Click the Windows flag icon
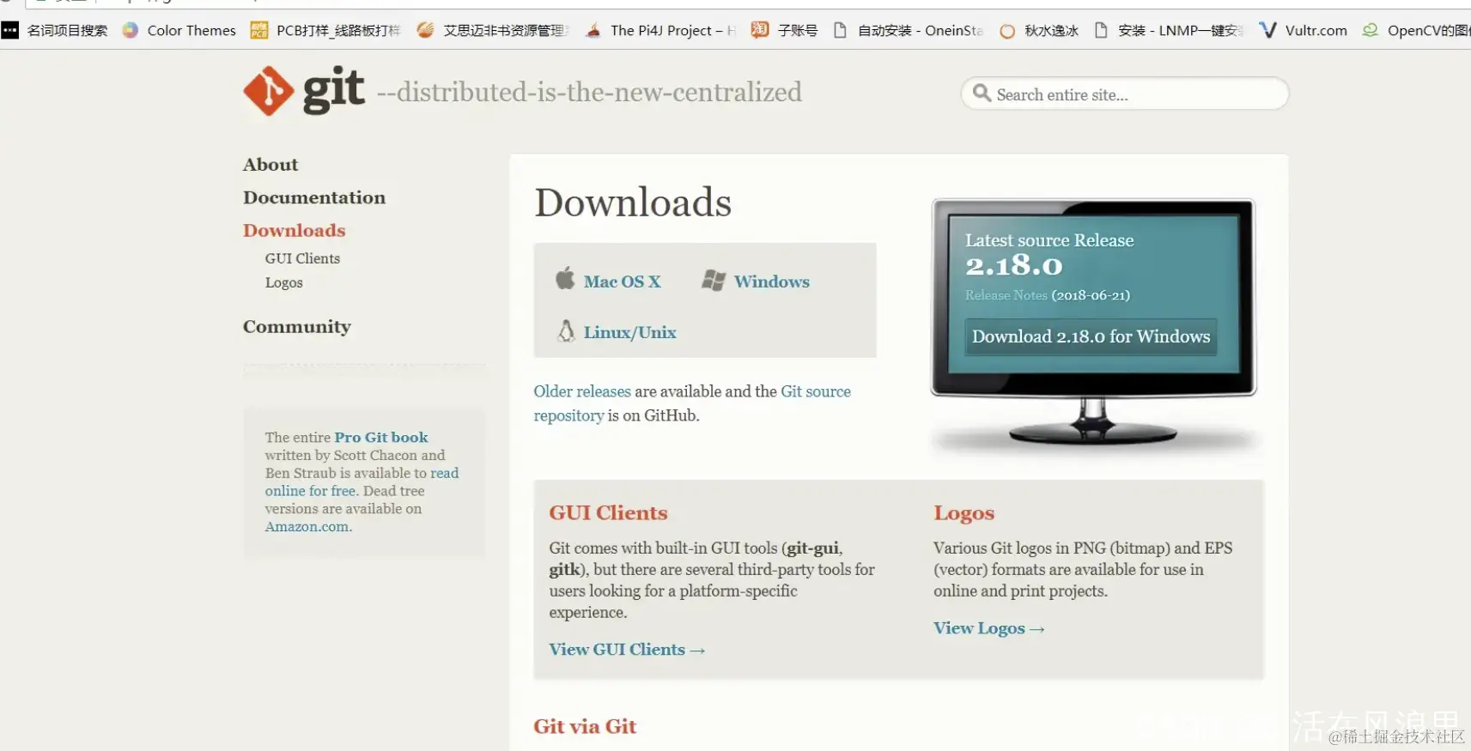The image size is (1471, 751). pyautogui.click(x=714, y=280)
